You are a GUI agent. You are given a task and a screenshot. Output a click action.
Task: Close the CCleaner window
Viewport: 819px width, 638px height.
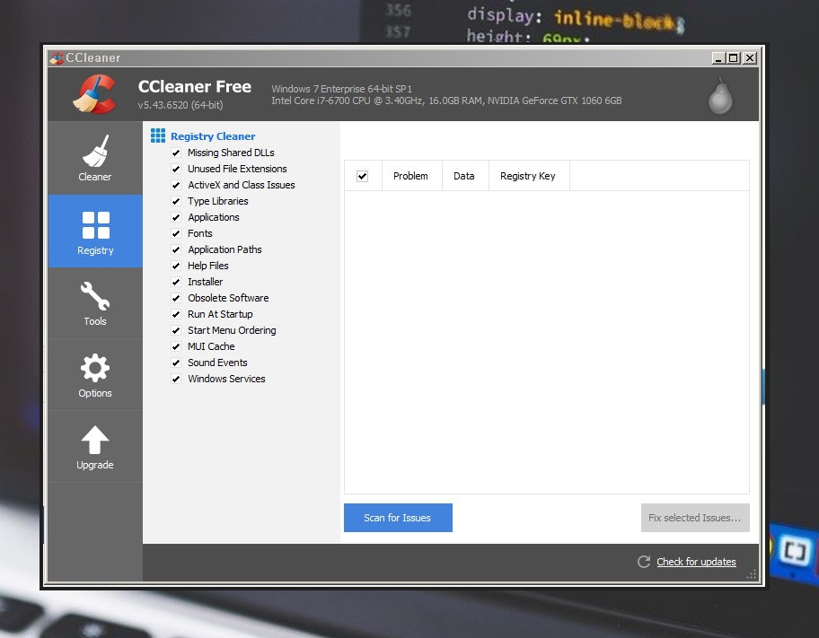click(750, 58)
